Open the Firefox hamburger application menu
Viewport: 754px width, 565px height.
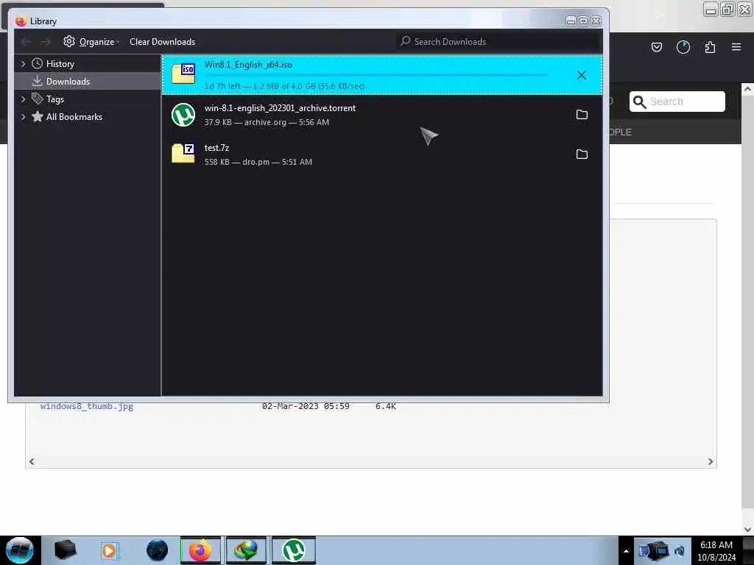click(736, 47)
